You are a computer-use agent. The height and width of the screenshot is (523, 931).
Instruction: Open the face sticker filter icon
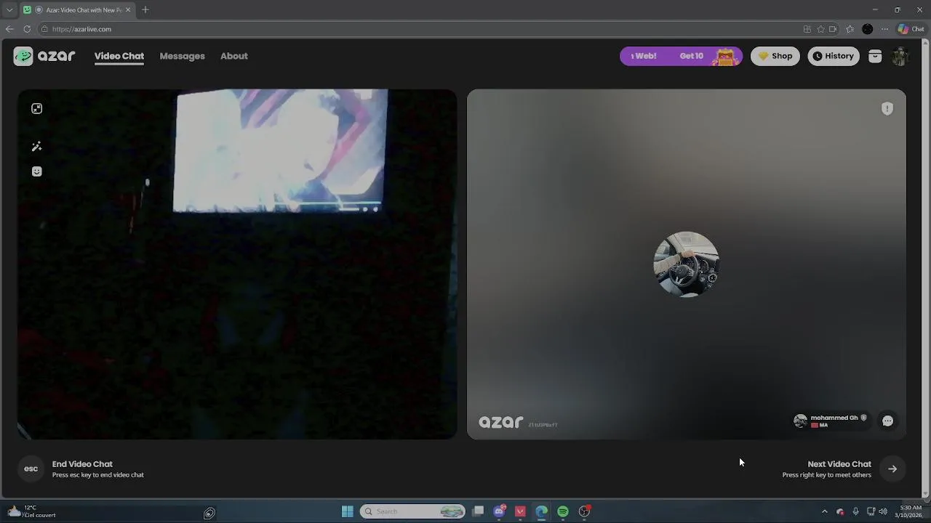tap(37, 171)
